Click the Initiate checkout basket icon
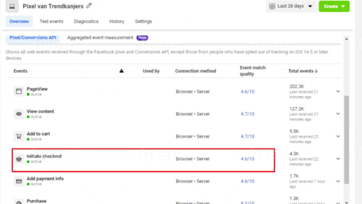This screenshot has height=204, width=362. point(19,159)
